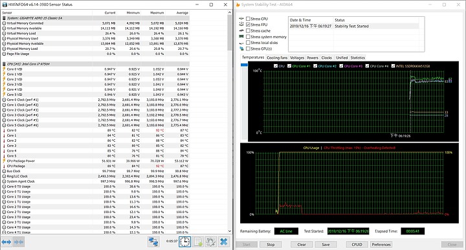Click the circle icon next to Ring/LLC Clock
466x250 pixels.
pos(4,176)
